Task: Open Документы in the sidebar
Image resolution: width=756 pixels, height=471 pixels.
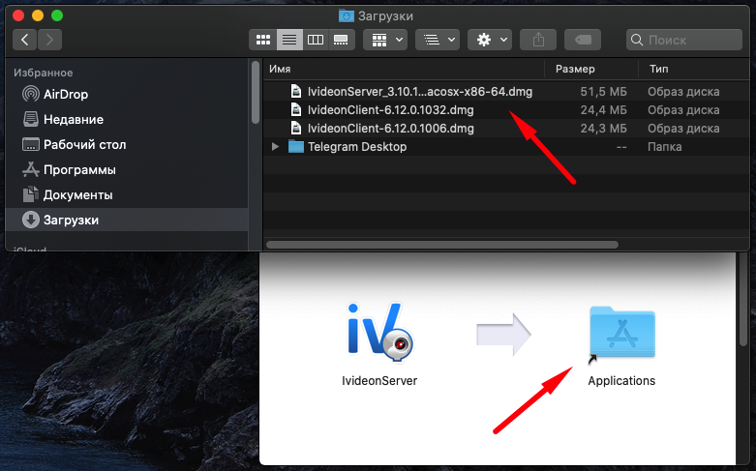Action: [x=127, y=194]
